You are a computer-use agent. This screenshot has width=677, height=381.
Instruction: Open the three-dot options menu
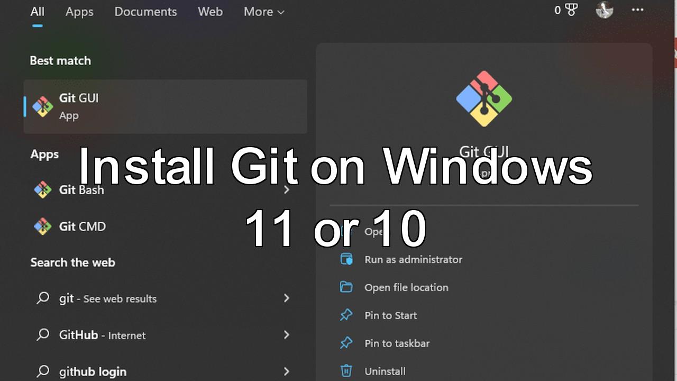tap(638, 10)
